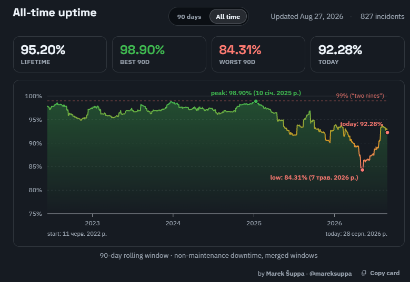Click the 95.20% LIFETIME stat card
Image resolution: width=410 pixels, height=282 pixels.
click(x=60, y=54)
